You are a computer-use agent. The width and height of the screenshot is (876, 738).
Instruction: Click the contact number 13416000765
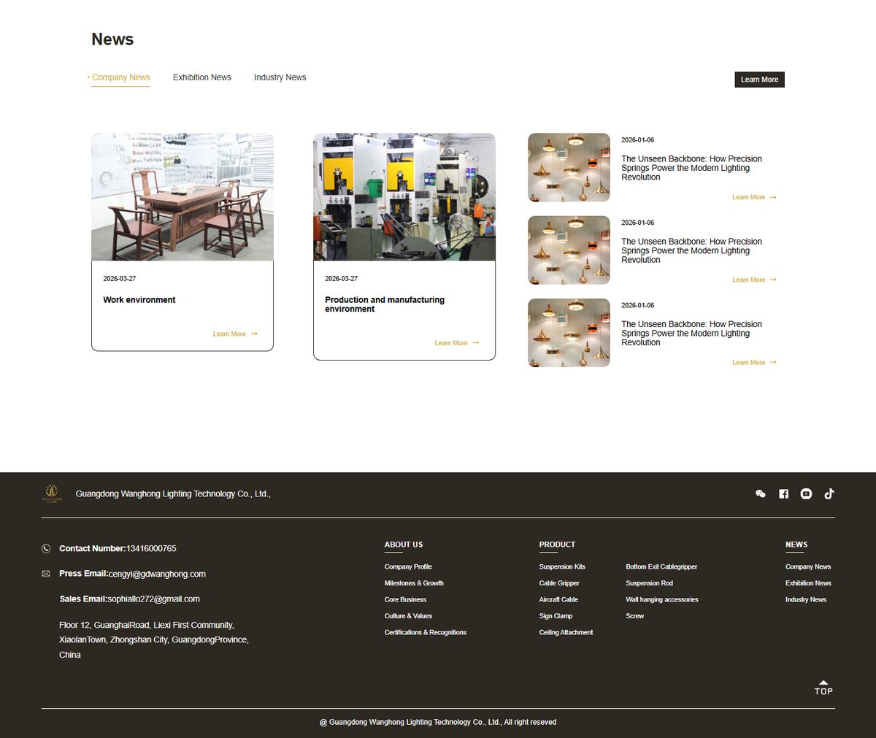coord(151,549)
